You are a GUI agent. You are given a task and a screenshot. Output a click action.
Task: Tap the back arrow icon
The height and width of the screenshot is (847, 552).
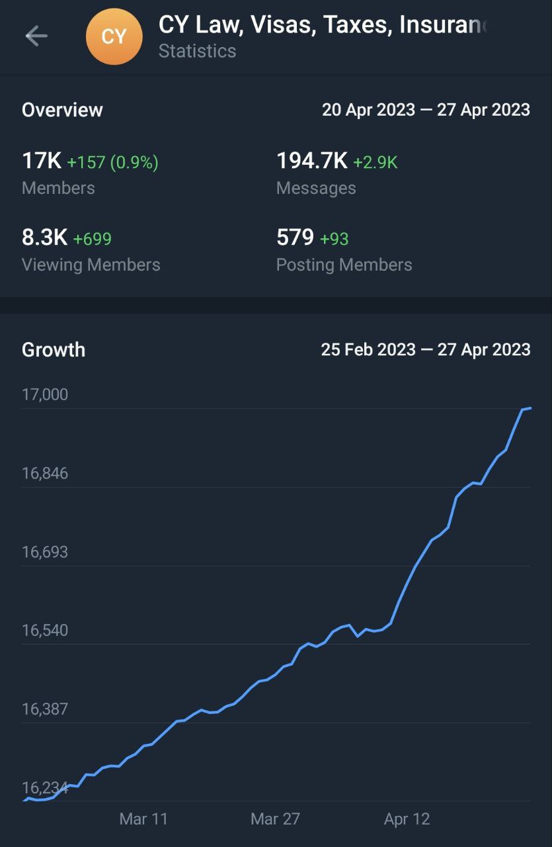click(x=36, y=36)
